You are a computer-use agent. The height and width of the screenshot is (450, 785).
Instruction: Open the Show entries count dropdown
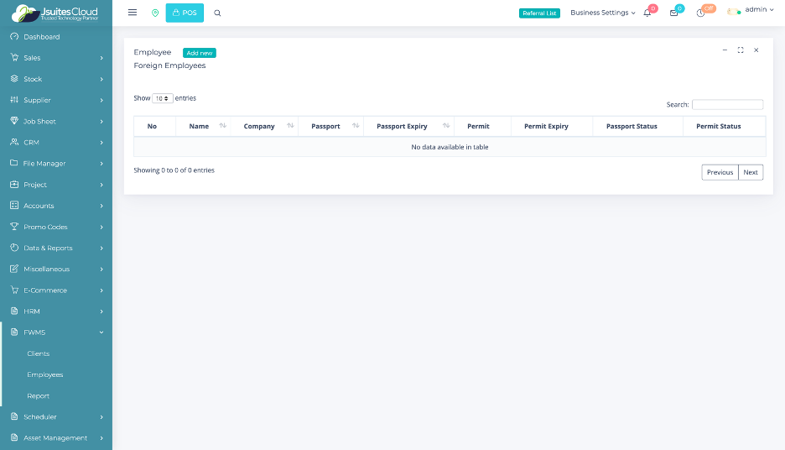tap(163, 98)
